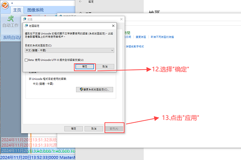
Task: Open the 變更時區 link
Action: 140,36
